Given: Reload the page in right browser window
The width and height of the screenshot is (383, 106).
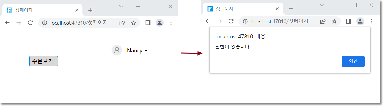Looking at the screenshot, I should [231, 21].
